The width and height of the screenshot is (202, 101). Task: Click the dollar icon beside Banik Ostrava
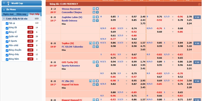tap(97, 20)
